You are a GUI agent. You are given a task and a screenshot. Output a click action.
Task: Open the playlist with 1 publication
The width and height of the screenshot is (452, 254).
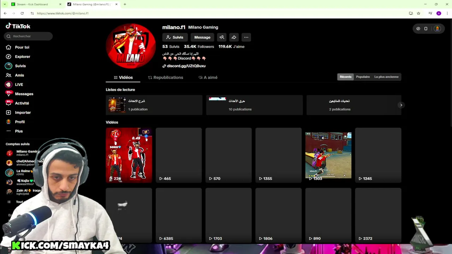(154, 105)
